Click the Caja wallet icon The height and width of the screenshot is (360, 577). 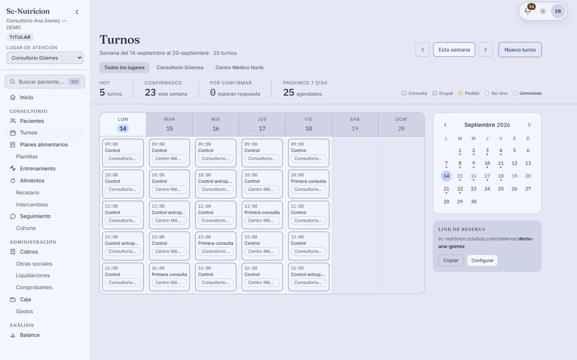pos(13,299)
